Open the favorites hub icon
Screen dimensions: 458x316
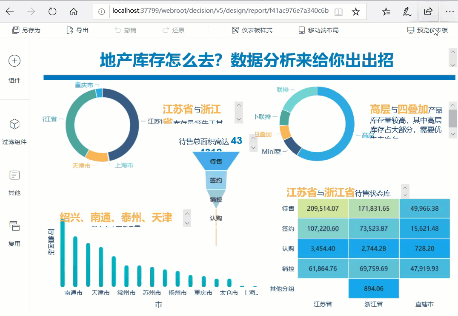pyautogui.click(x=386, y=11)
